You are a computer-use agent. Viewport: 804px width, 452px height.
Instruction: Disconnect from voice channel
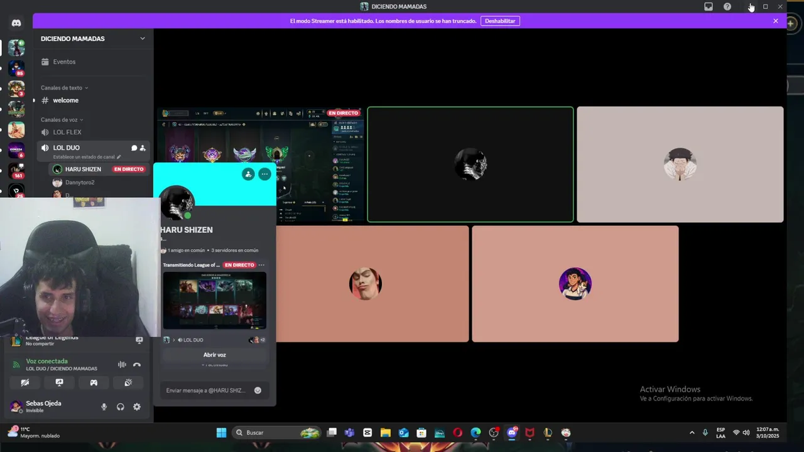(x=137, y=365)
